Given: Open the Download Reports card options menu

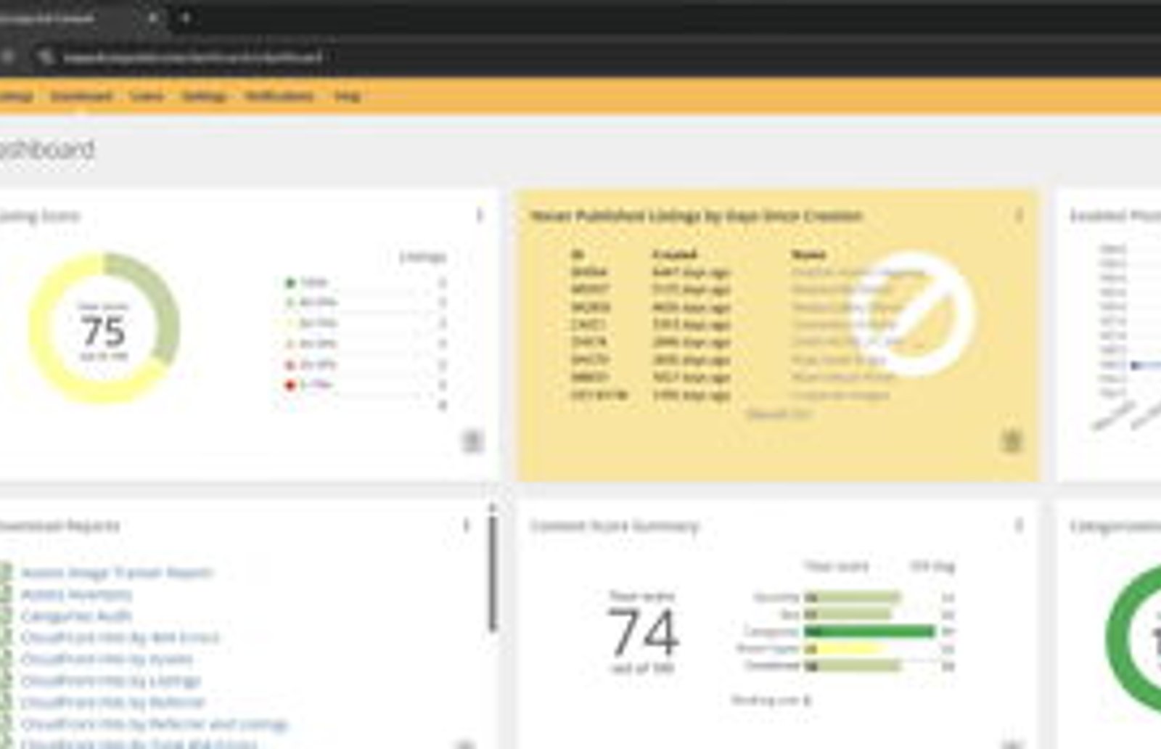Looking at the screenshot, I should (466, 525).
